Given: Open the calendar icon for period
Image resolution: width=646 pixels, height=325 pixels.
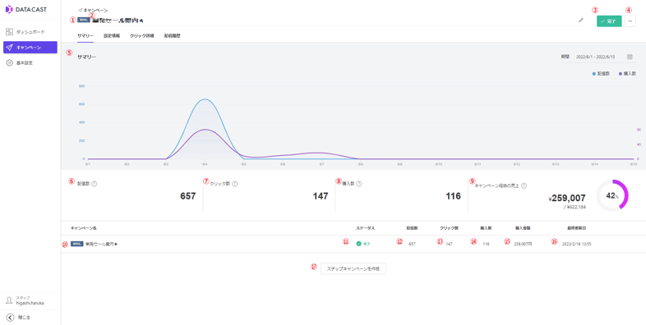Looking at the screenshot, I should tap(630, 57).
